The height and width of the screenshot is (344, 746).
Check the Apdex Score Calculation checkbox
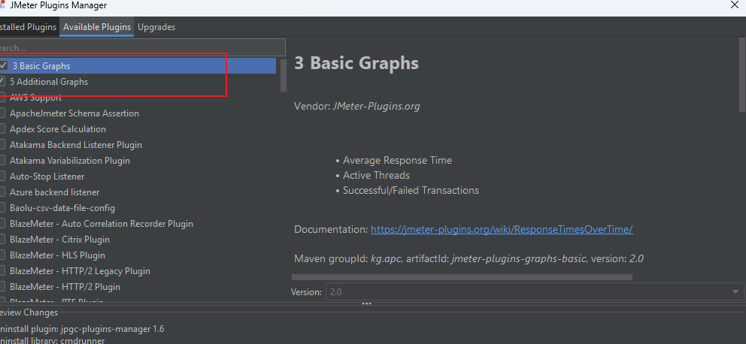coord(2,128)
